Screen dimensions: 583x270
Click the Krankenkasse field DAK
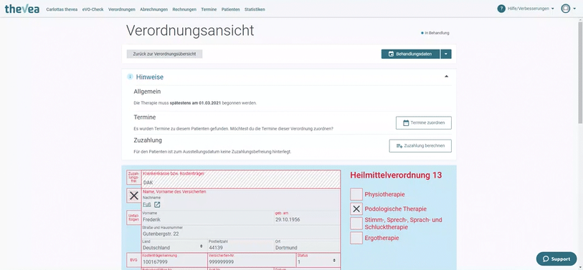tap(241, 179)
